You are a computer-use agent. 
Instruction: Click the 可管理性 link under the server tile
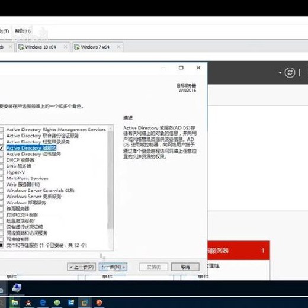coord(213,266)
